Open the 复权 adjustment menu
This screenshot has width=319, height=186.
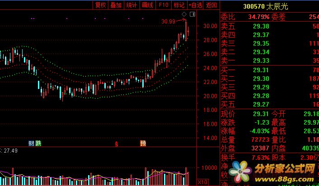(100, 5)
